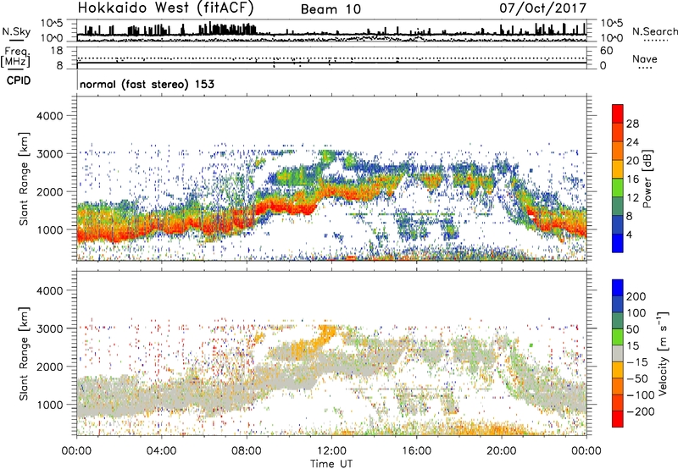Viewport: 678px width, 469px height.
Task: Click the date '07/Oct/2017'
Action: click(x=543, y=8)
